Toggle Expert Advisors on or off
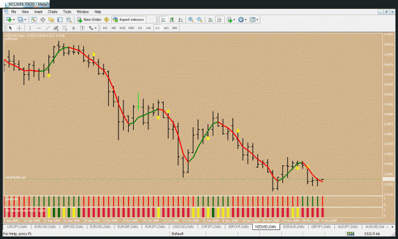The width and height of the screenshot is (398, 239). [x=129, y=20]
